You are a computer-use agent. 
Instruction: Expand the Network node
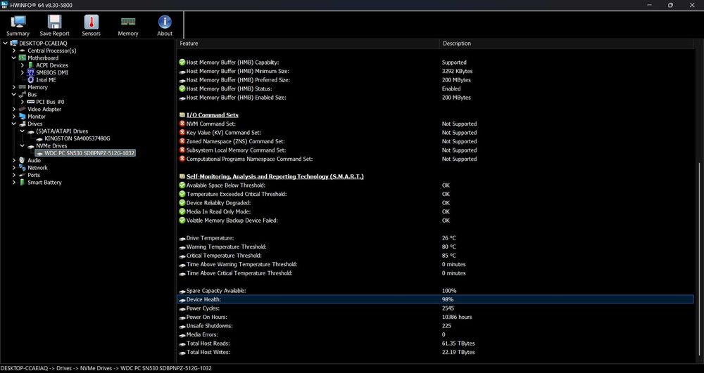click(14, 167)
